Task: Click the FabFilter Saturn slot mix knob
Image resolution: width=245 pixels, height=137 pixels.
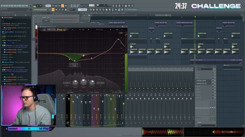Action: pos(213,81)
